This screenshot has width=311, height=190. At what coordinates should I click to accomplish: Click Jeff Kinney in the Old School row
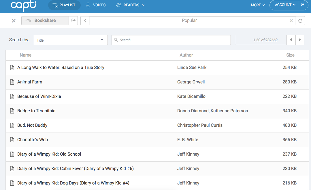pyautogui.click(x=188, y=154)
